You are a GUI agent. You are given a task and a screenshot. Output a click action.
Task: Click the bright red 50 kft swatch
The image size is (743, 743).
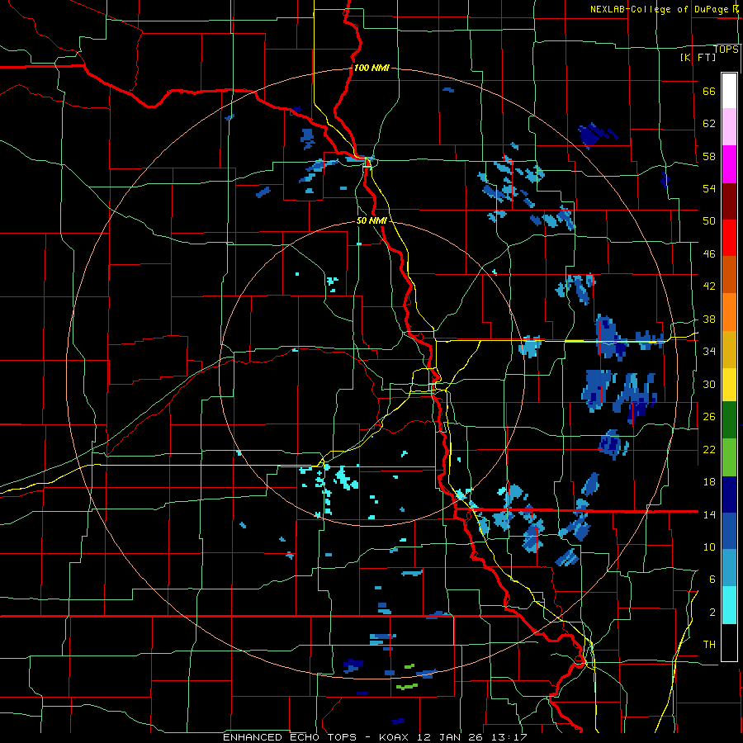[729, 238]
